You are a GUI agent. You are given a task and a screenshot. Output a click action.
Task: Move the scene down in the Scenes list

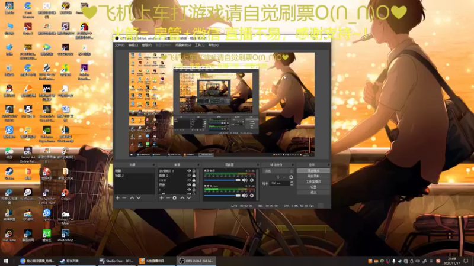point(139,198)
